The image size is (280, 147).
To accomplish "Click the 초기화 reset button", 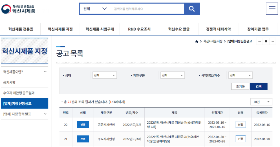I will coord(240,86).
